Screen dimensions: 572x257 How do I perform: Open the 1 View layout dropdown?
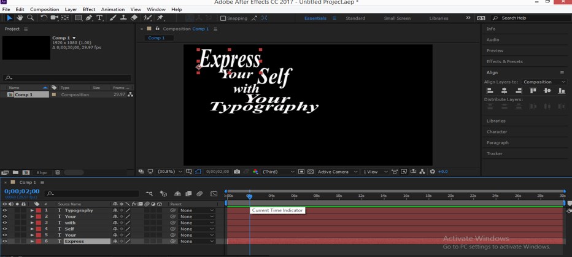click(x=375, y=172)
